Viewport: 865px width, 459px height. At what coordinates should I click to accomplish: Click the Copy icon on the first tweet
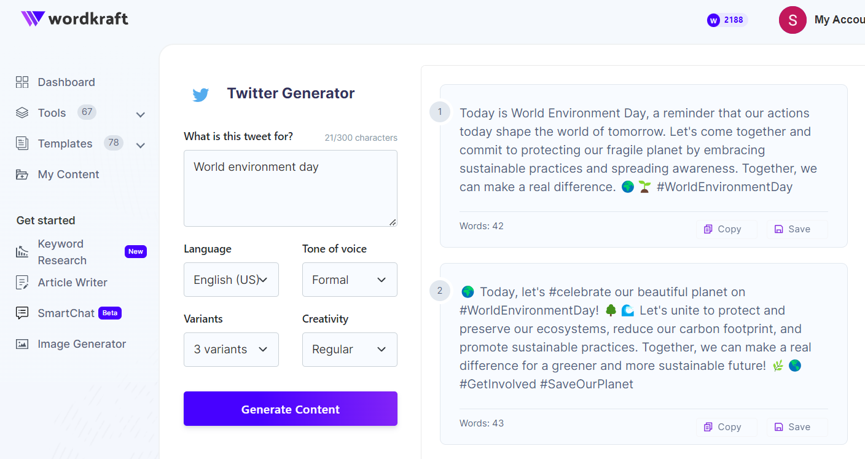pyautogui.click(x=709, y=229)
